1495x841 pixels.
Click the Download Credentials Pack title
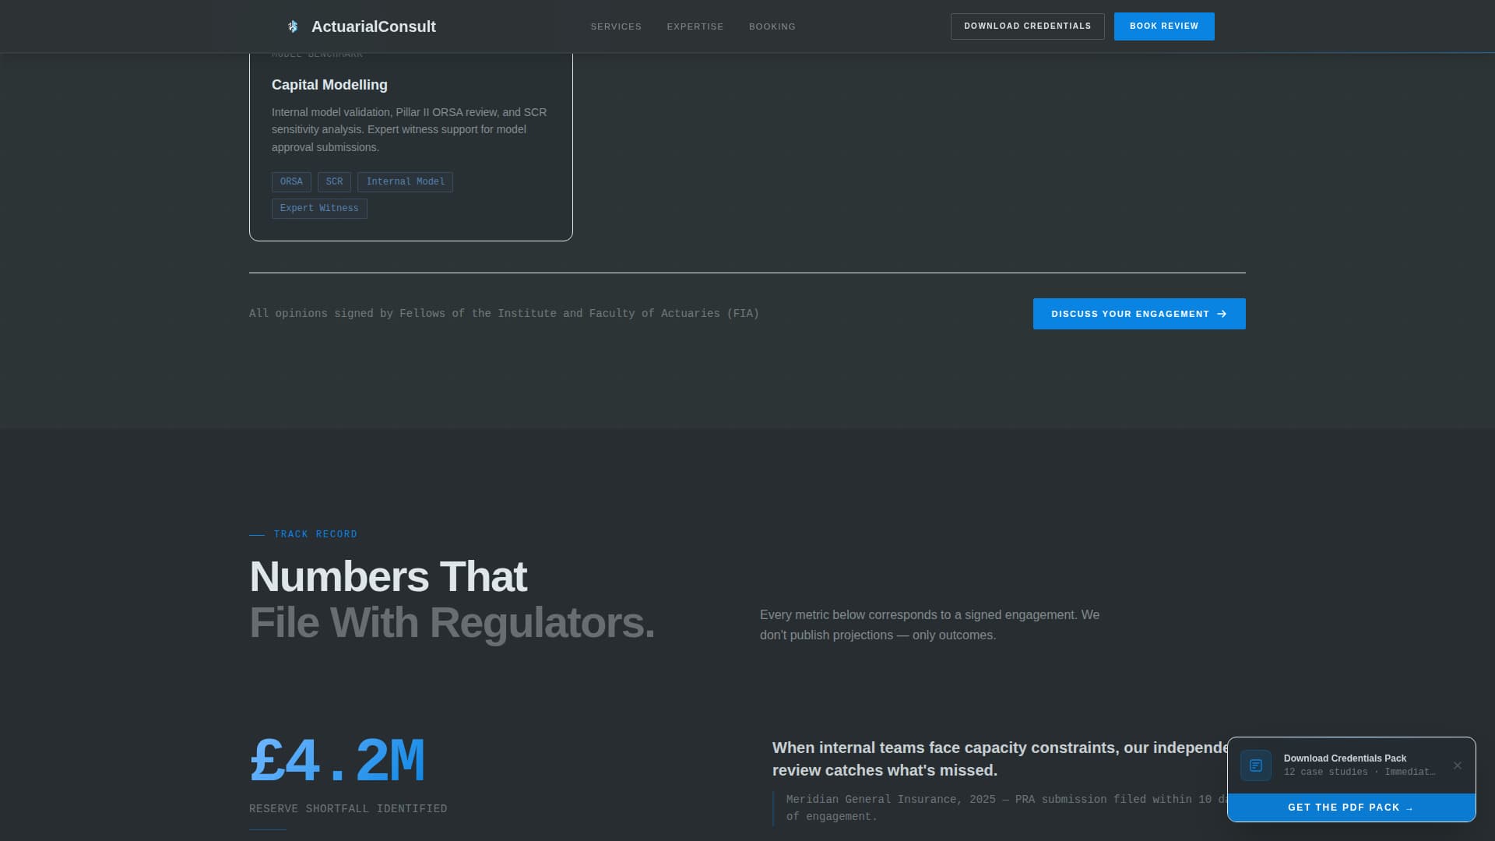[x=1344, y=758]
